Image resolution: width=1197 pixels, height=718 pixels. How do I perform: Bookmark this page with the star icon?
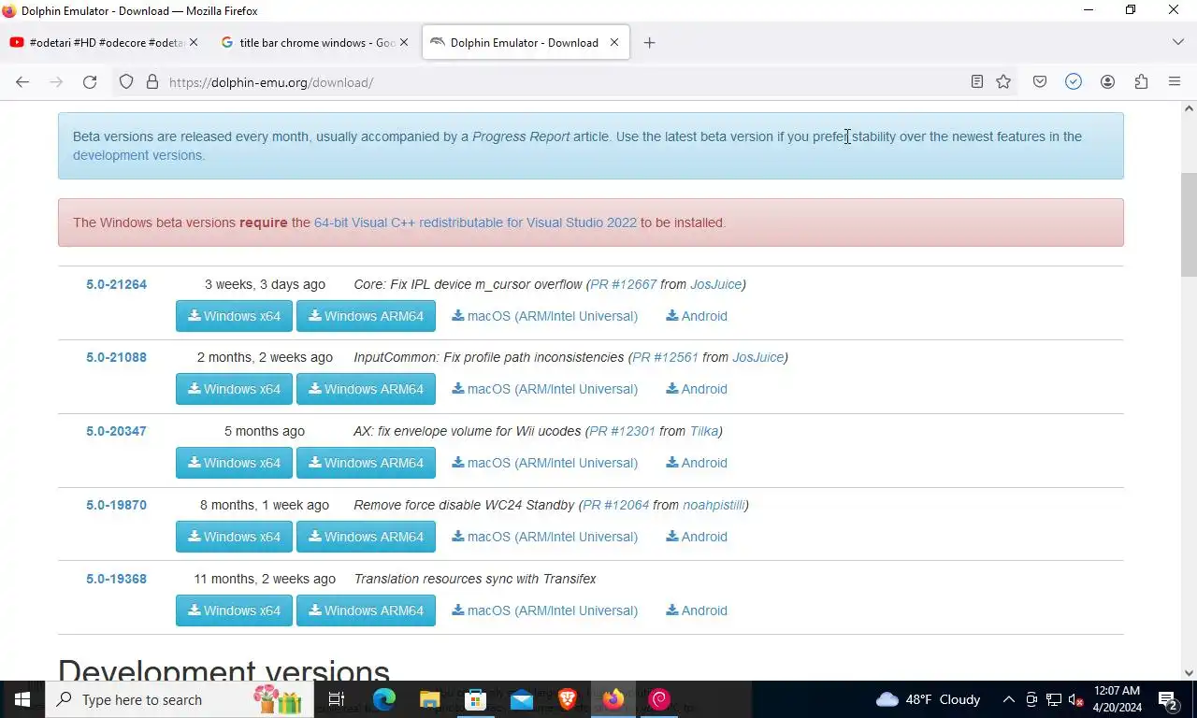coord(1003,82)
